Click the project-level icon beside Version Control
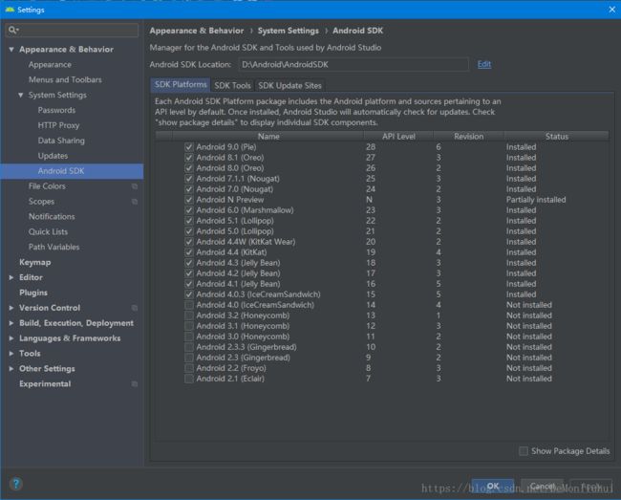The image size is (621, 500). (135, 308)
